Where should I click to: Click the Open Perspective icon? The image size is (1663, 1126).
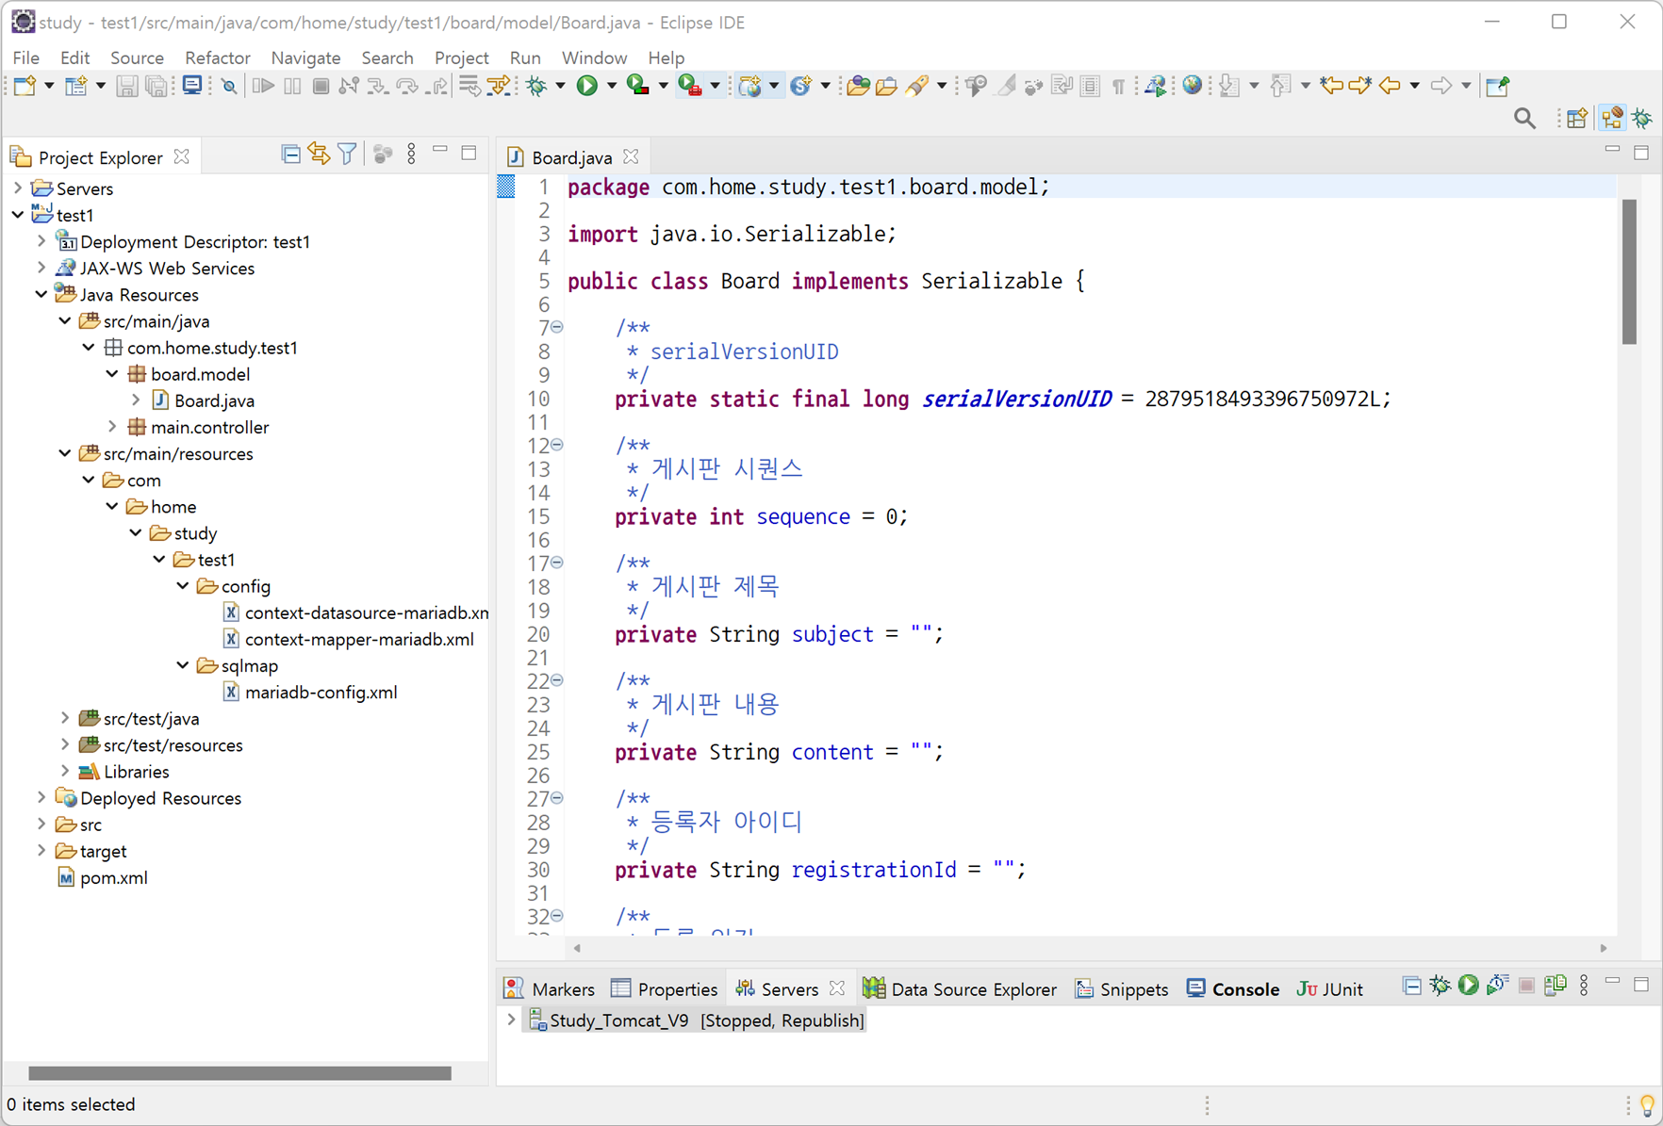[1577, 119]
